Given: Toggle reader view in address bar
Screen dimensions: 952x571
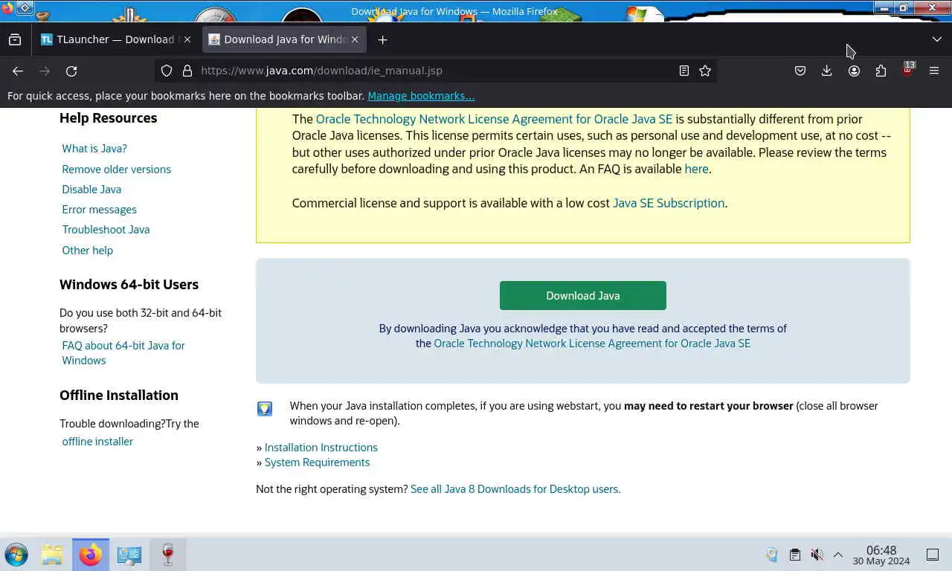Looking at the screenshot, I should click(x=684, y=71).
